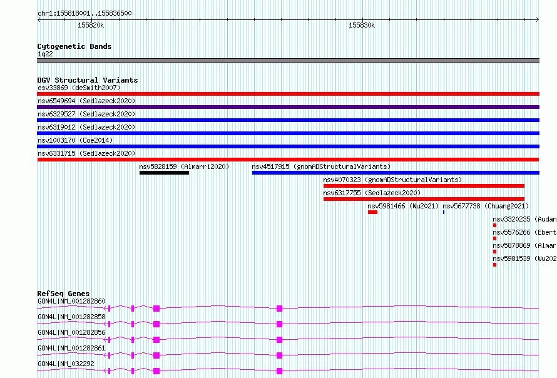This screenshot has width=557, height=378.
Task: Select the Cytogenetic Bands track title
Action: pos(74,46)
